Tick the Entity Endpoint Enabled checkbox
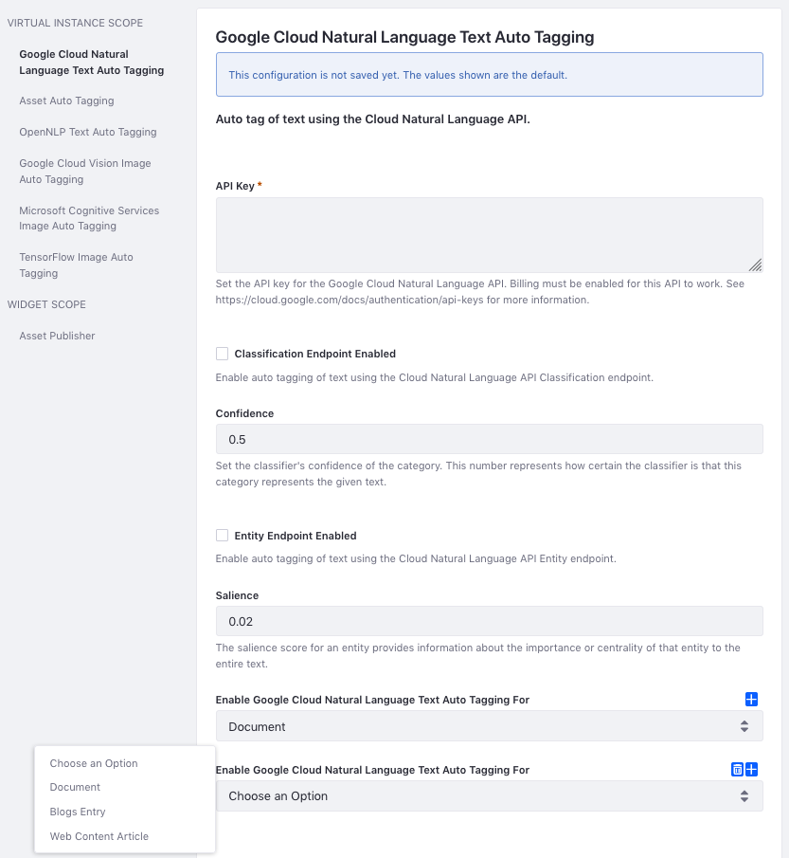Screen dimensions: 789x858 222,536
